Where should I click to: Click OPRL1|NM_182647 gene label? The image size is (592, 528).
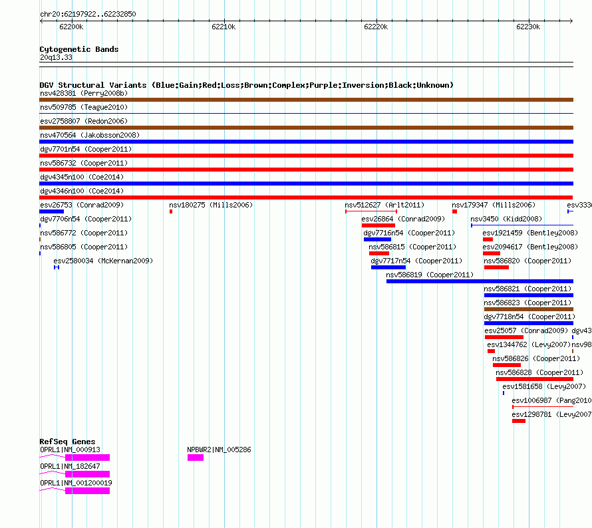(x=71, y=466)
